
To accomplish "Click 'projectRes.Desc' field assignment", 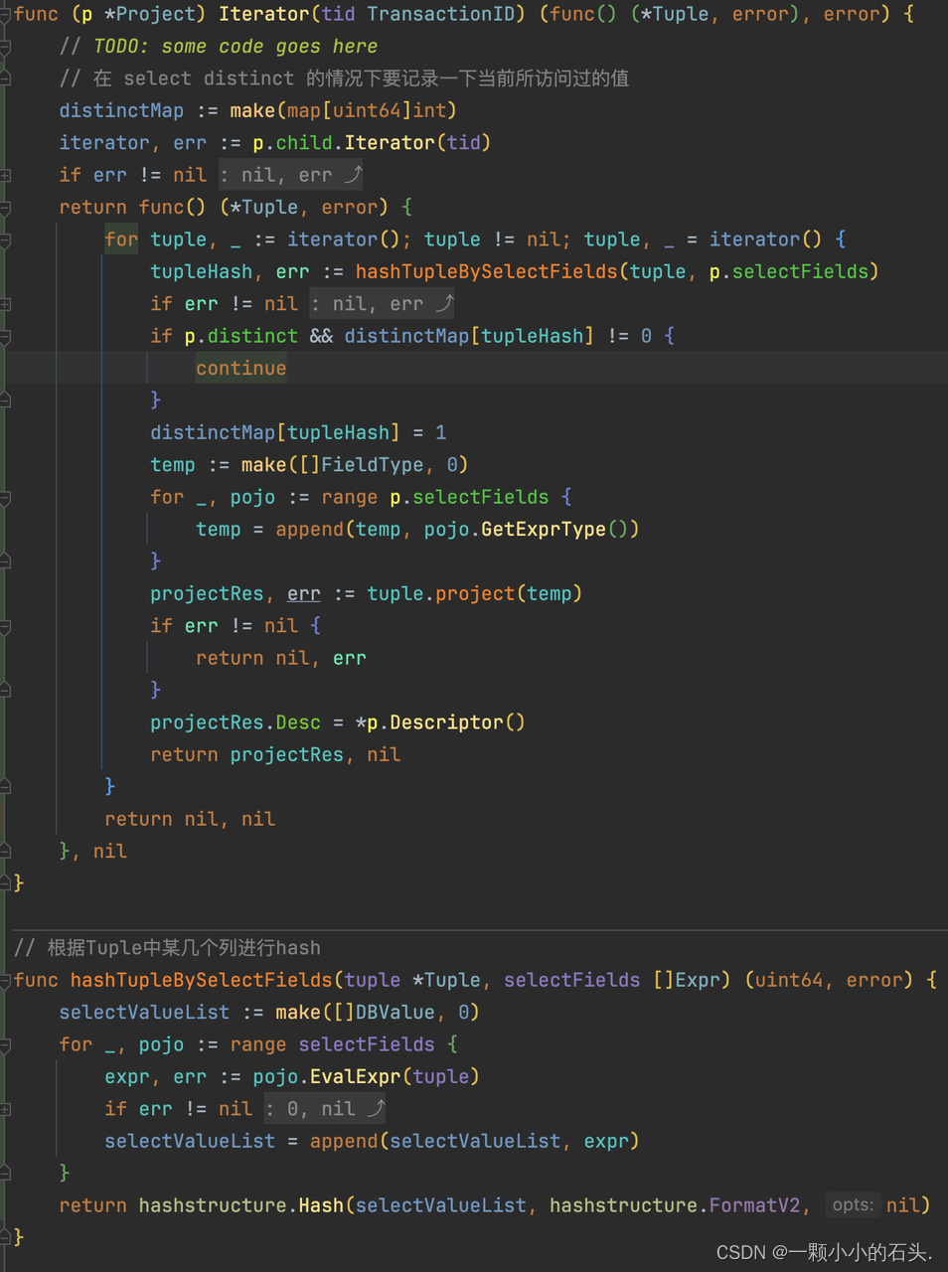I will tap(235, 722).
